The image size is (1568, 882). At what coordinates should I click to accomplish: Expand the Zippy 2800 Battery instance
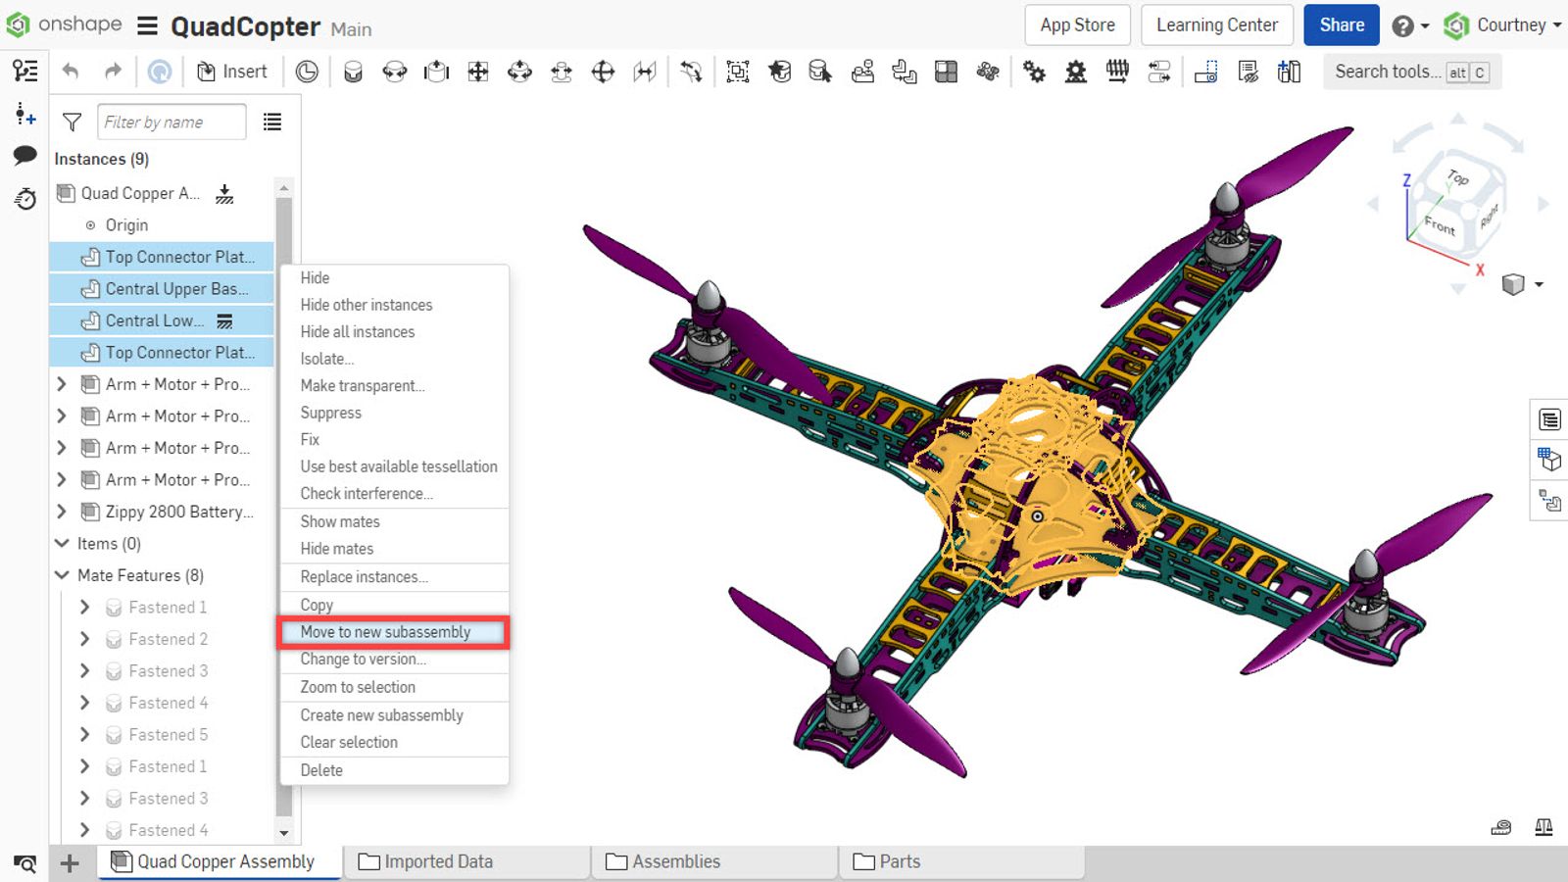tap(62, 512)
